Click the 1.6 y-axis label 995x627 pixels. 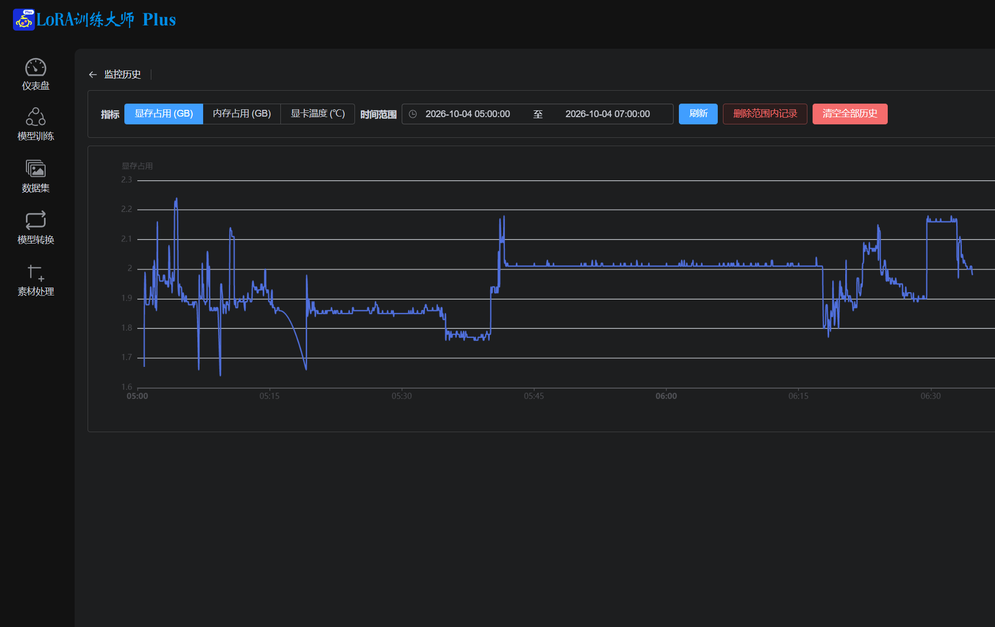126,387
